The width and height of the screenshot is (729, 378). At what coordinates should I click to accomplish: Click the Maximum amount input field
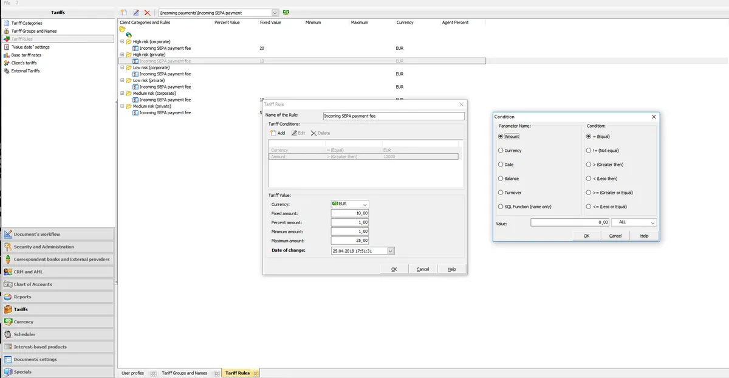coord(350,241)
